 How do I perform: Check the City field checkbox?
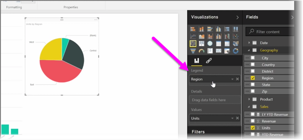pos(253,58)
